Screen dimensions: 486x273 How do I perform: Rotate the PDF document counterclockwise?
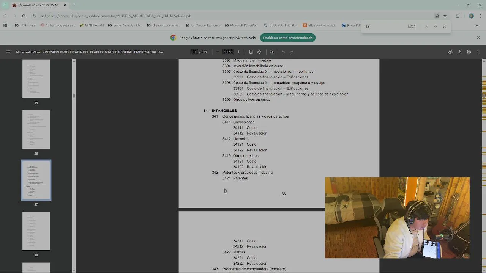click(259, 52)
